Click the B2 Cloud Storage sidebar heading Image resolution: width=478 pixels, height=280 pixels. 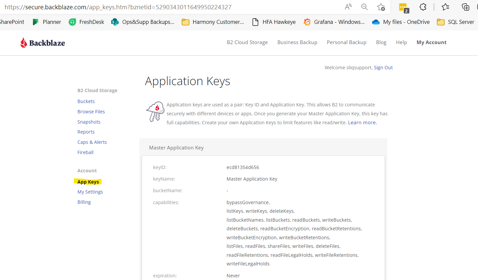[97, 90]
